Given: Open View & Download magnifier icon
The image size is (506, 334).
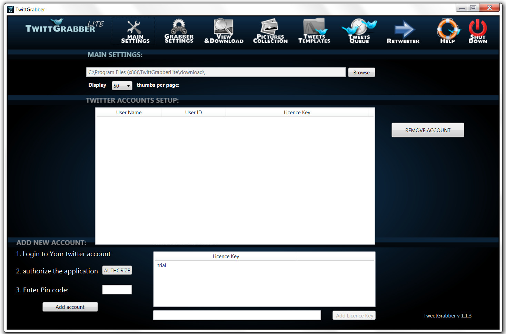Looking at the screenshot, I should point(224,31).
